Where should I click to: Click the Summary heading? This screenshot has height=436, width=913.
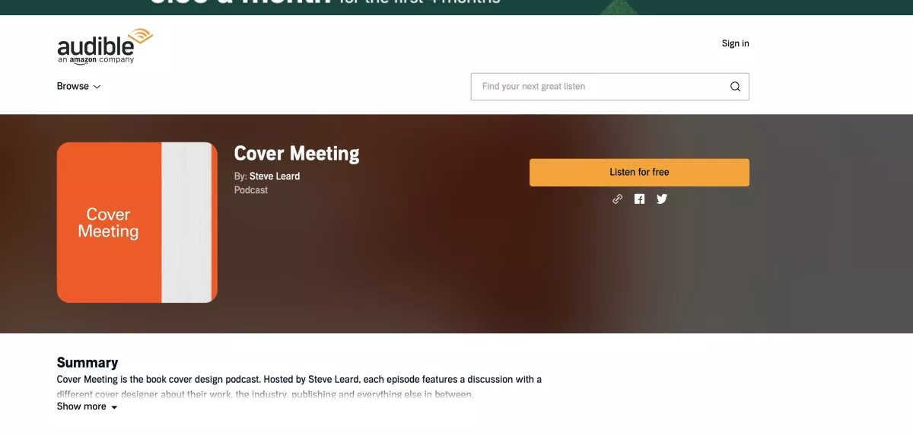coord(87,362)
